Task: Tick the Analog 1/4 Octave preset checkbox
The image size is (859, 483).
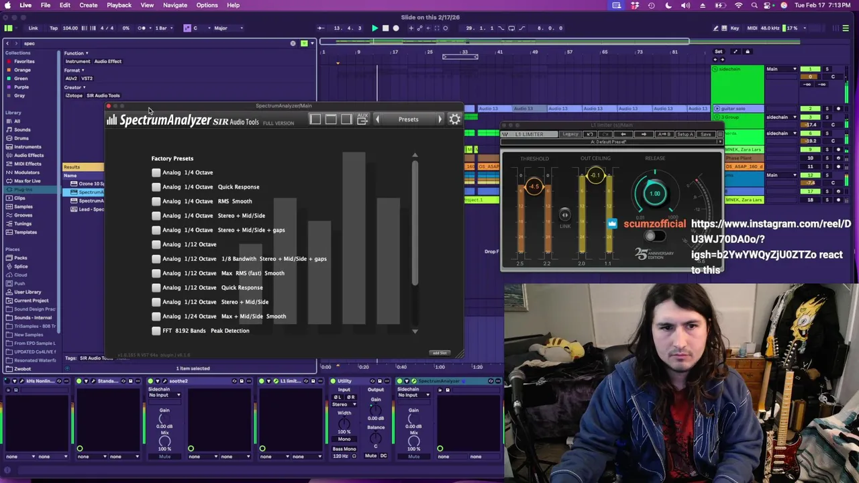Action: pos(156,172)
